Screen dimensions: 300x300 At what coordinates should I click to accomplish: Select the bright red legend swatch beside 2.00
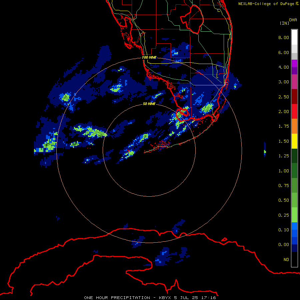point(294,112)
